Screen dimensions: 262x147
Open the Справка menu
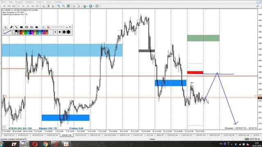coord(58,2)
